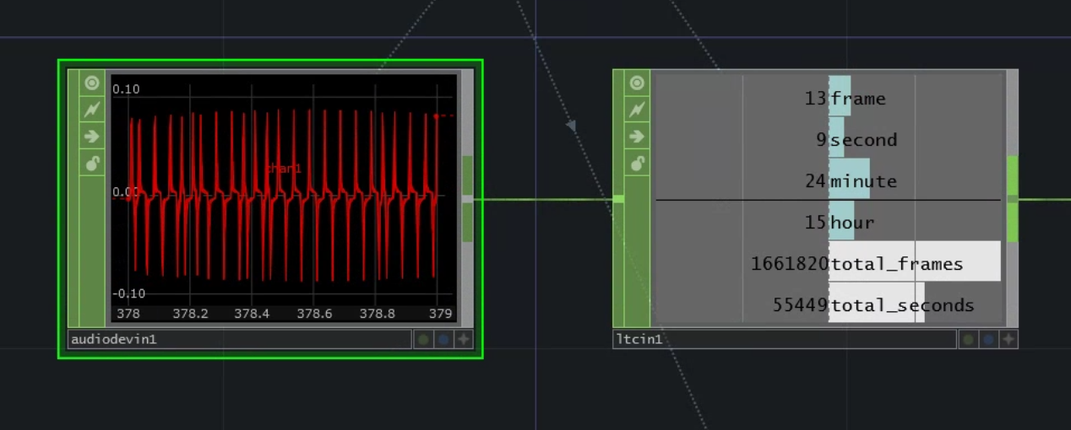Click the -0.10 amplitude axis label

click(129, 293)
